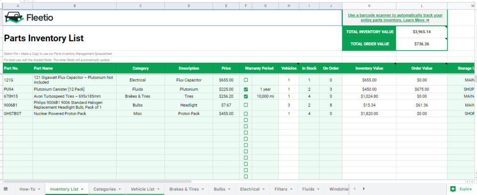Select the Total Inventory Value cell $3,965.14
The width and height of the screenshot is (477, 195).
(x=422, y=32)
